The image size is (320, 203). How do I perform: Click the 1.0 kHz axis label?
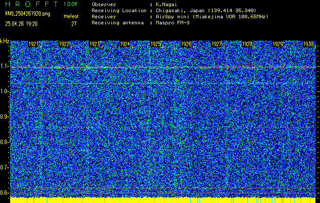coord(4,91)
